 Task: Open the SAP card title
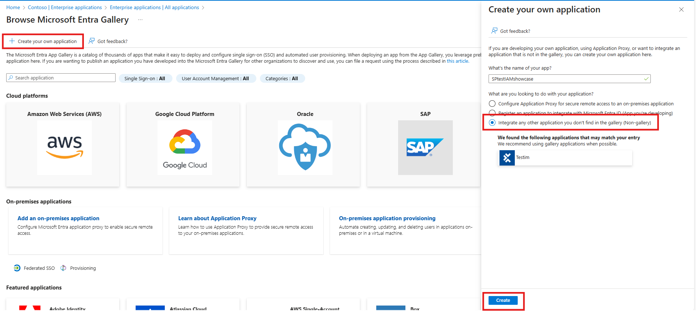(x=425, y=114)
